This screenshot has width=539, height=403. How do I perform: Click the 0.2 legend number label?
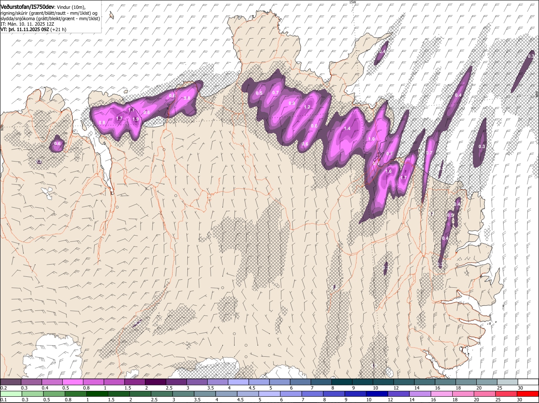point(3,387)
